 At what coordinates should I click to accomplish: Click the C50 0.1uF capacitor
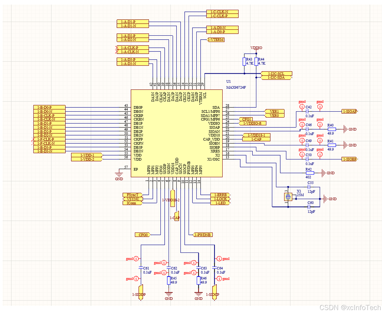(307, 159)
